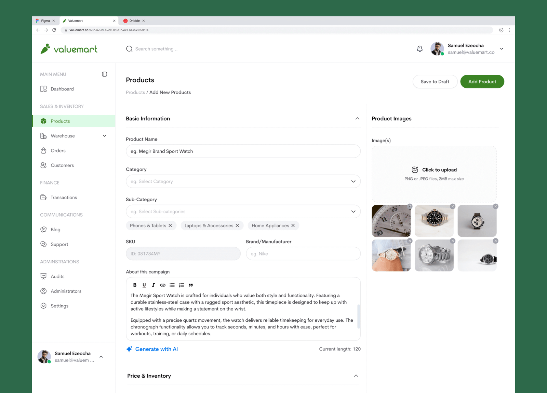Click the Generate with AI link
This screenshot has width=547, height=393.
[x=156, y=349]
